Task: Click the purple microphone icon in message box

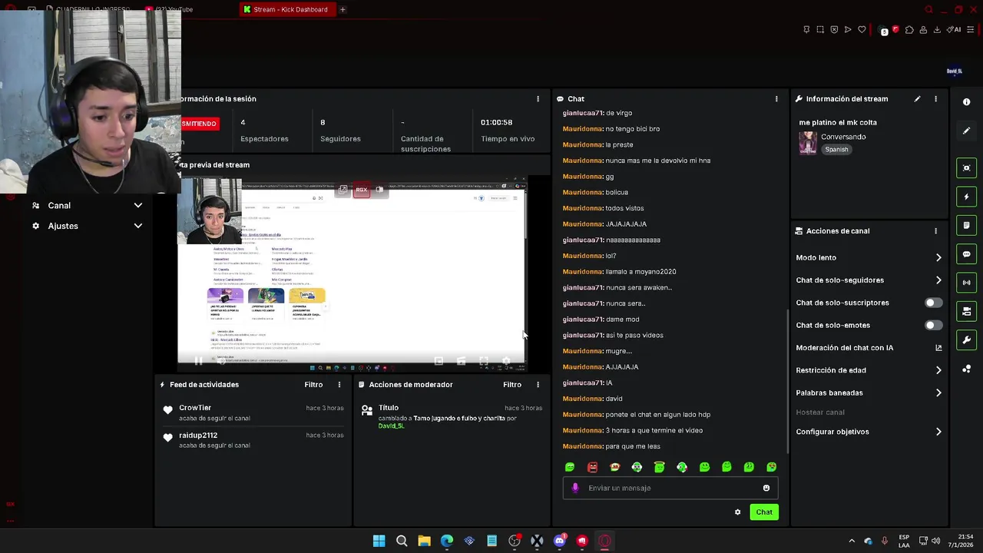Action: (575, 488)
